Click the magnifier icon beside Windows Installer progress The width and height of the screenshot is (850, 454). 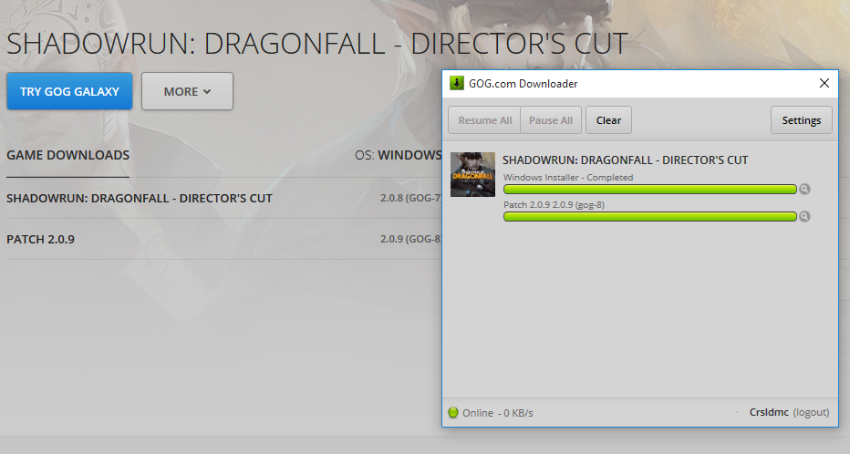click(x=804, y=189)
